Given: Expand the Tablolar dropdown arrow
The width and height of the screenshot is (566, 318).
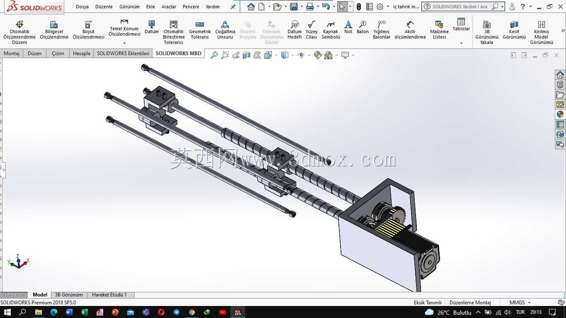Looking at the screenshot, I should (461, 43).
